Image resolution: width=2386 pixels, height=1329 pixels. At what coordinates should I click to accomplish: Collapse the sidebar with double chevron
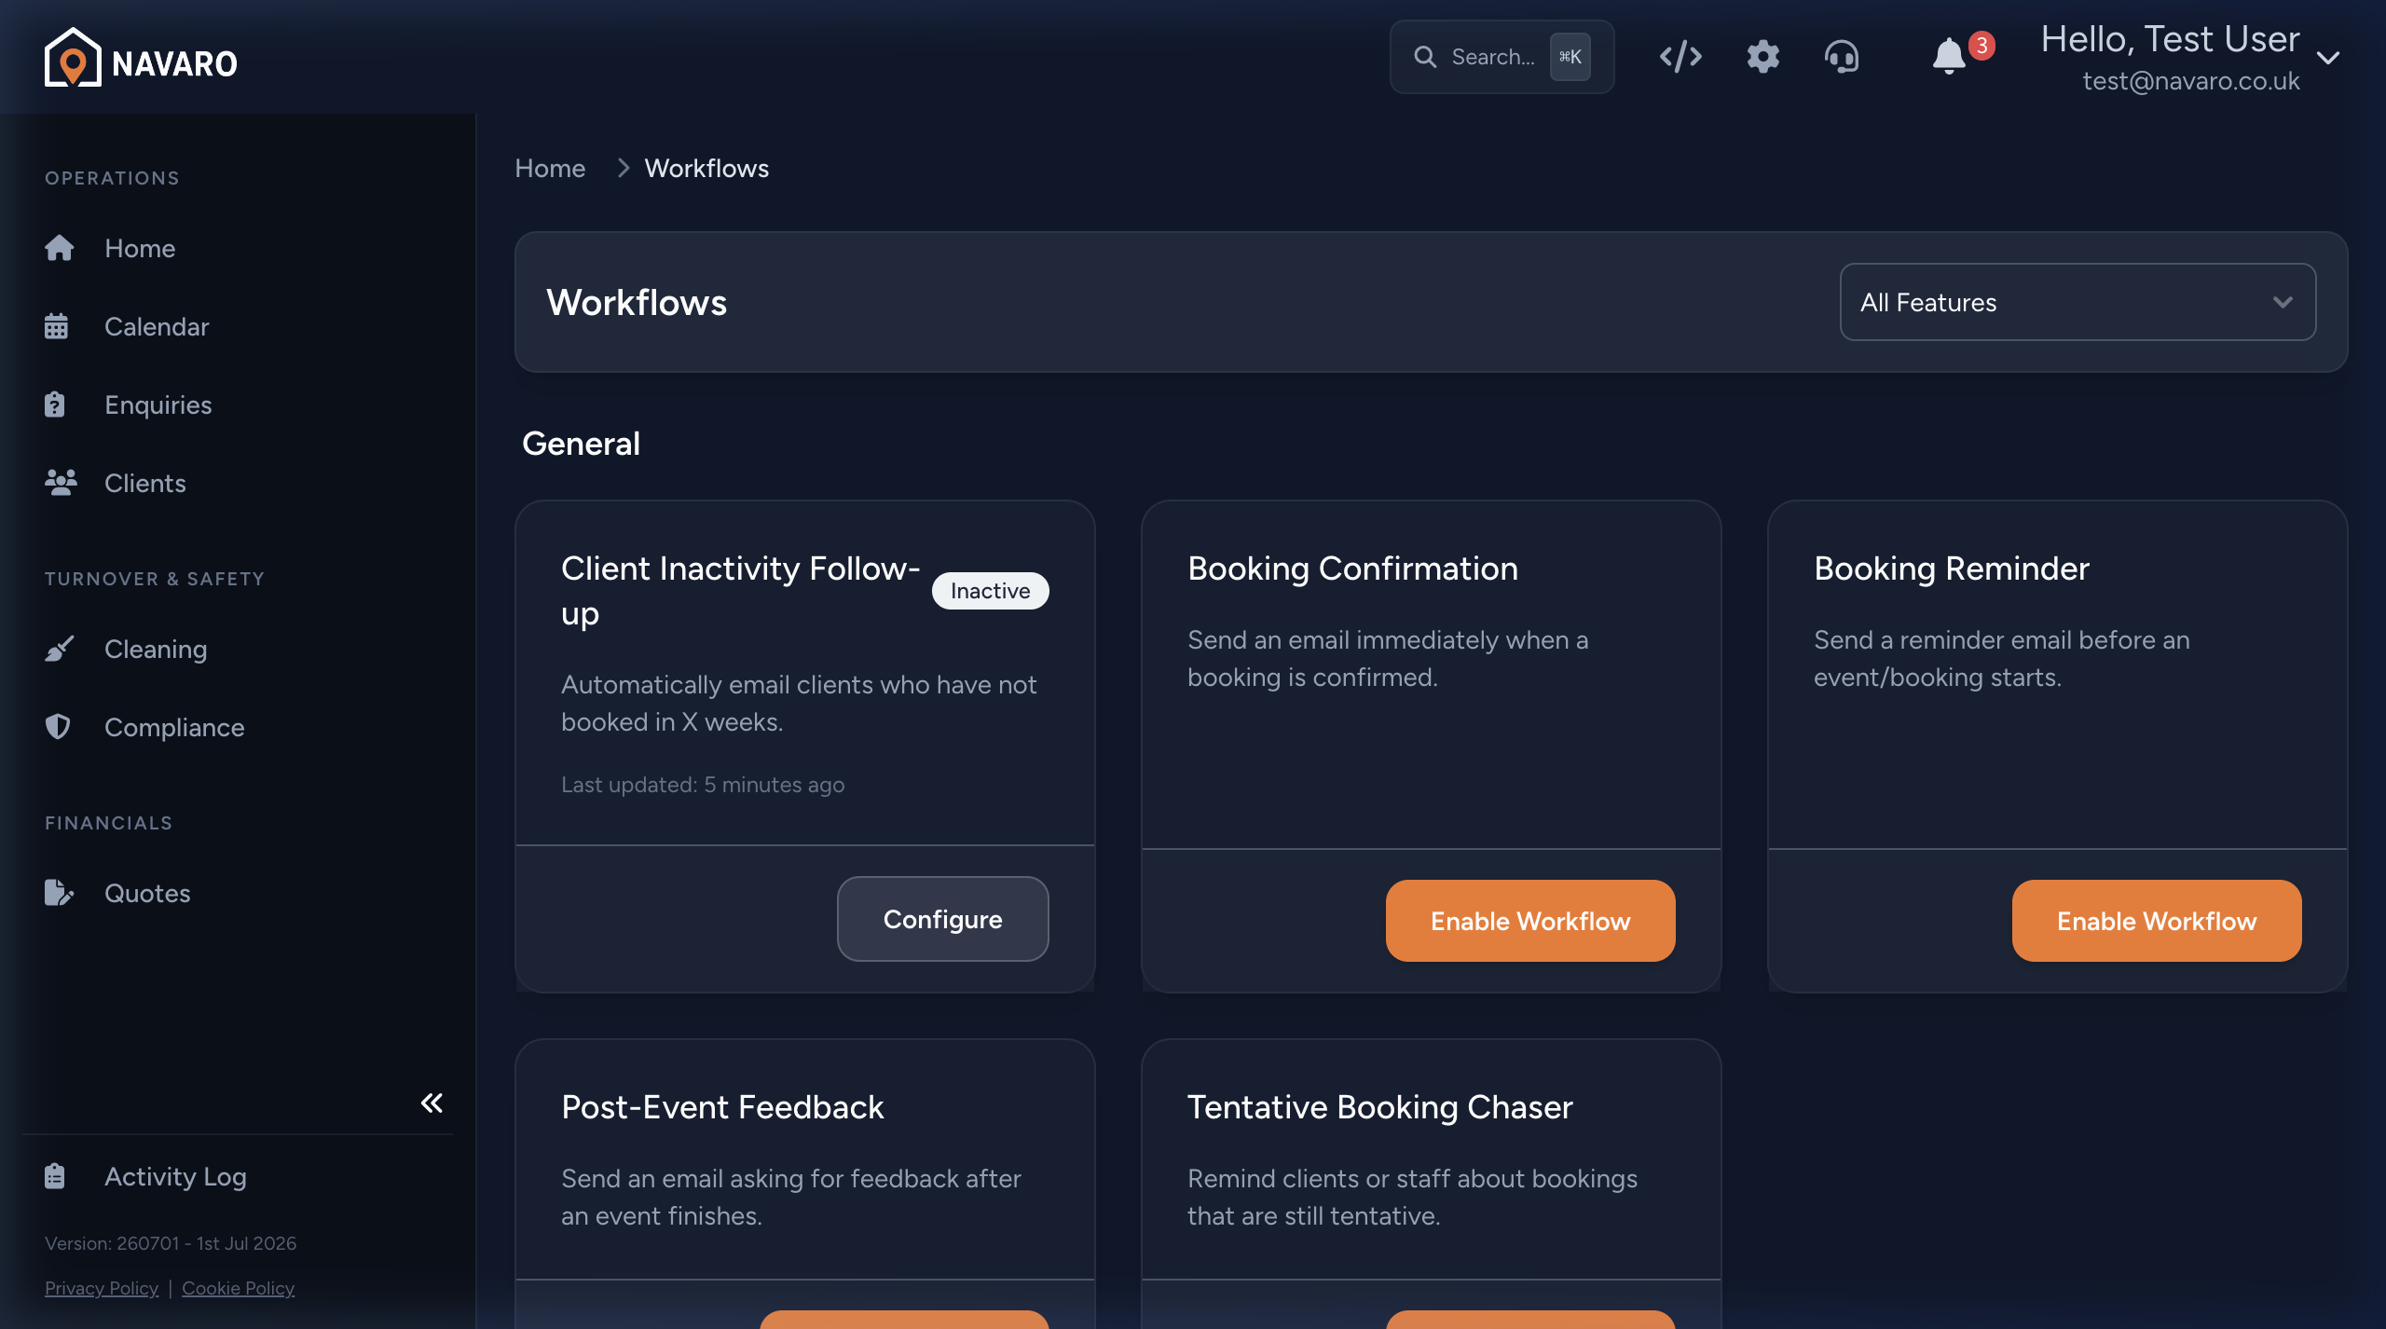pyautogui.click(x=432, y=1103)
